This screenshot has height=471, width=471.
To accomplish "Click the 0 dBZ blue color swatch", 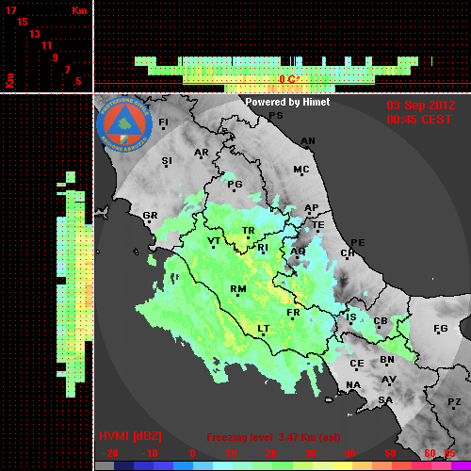I will click(x=183, y=465).
